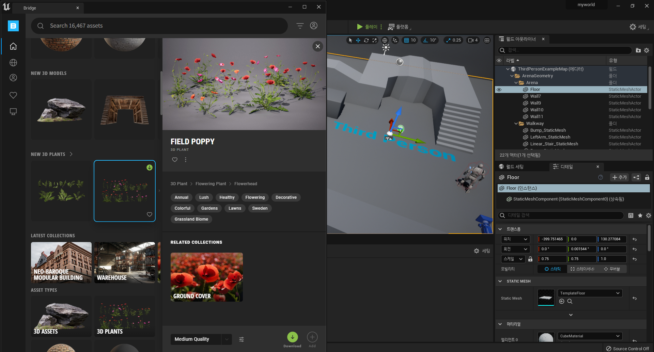The image size is (654, 352).
Task: Set mobility to Movable
Action: click(x=612, y=269)
